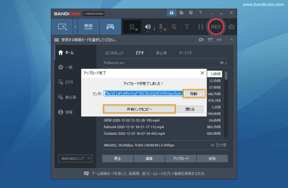Open output folder icon in title bar

(181, 13)
